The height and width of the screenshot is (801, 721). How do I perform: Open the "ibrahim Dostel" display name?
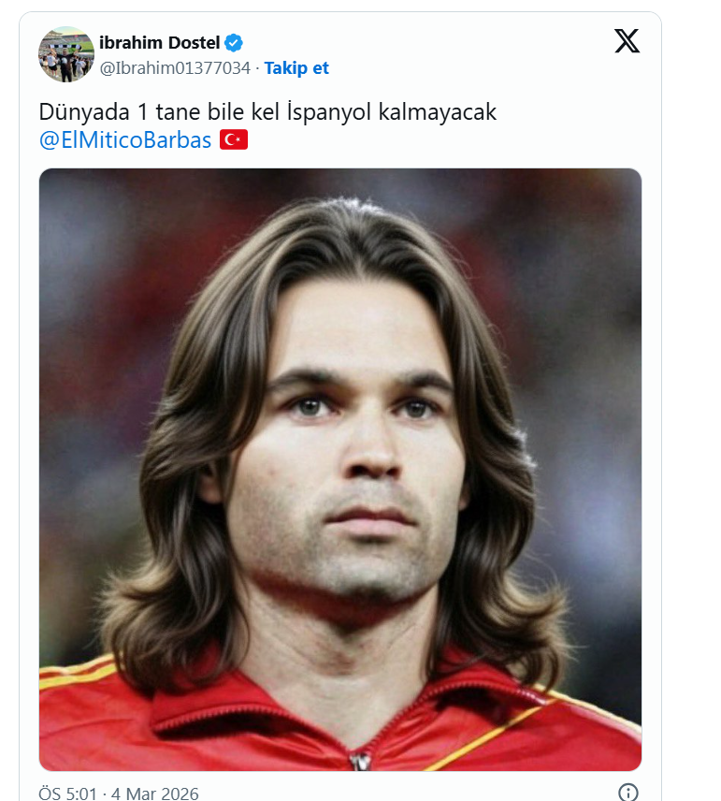[159, 42]
